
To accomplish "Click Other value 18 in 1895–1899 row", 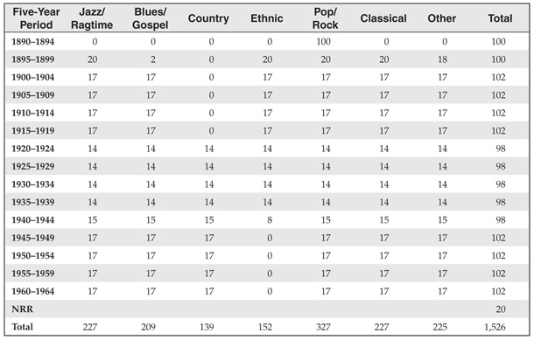I will click(442, 59).
